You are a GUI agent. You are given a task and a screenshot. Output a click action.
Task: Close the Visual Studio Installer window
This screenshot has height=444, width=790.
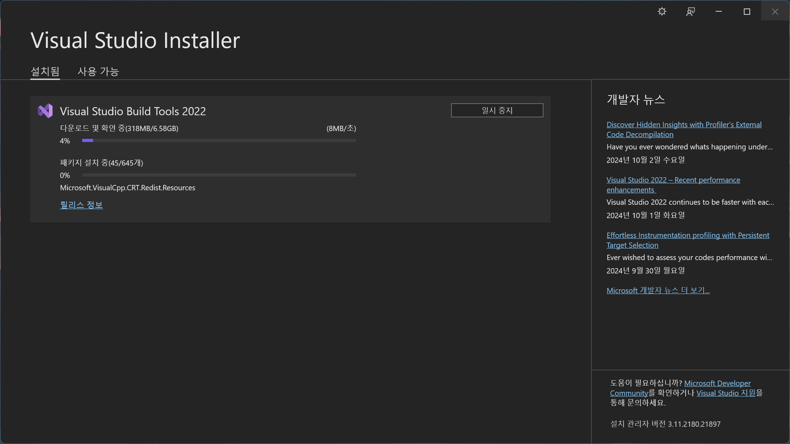coord(775,12)
